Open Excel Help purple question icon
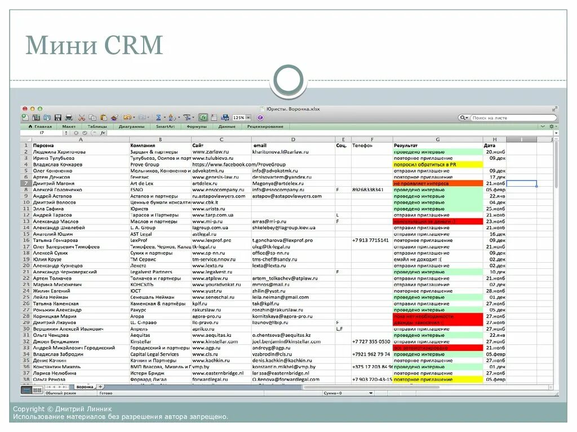Screen dimensions: 577x432 (x=260, y=118)
